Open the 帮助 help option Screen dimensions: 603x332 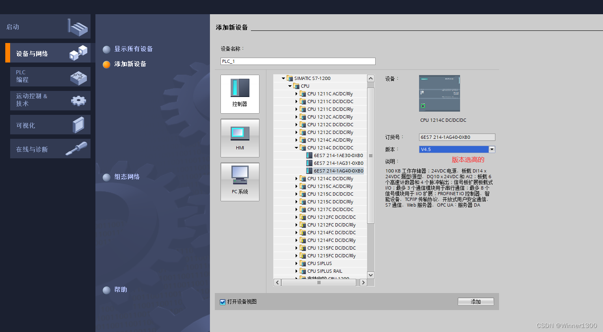[x=121, y=290]
